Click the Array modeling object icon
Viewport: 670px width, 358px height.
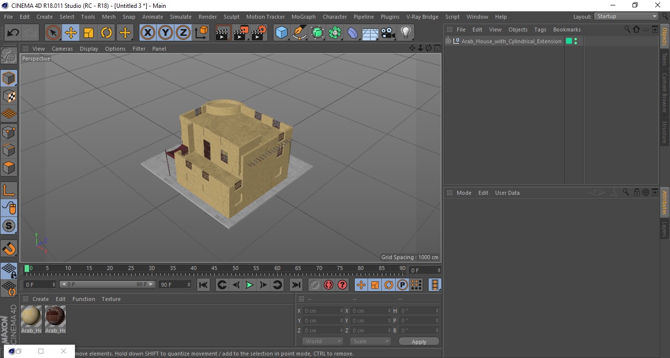(335, 33)
